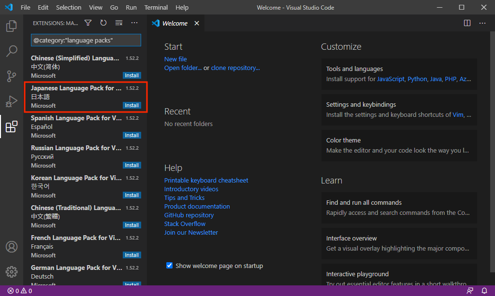Select German Language Pack list entry
Image resolution: width=495 pixels, height=296 pixels.
(x=85, y=274)
